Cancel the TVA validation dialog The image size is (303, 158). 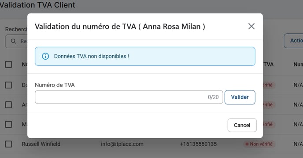coord(242,125)
